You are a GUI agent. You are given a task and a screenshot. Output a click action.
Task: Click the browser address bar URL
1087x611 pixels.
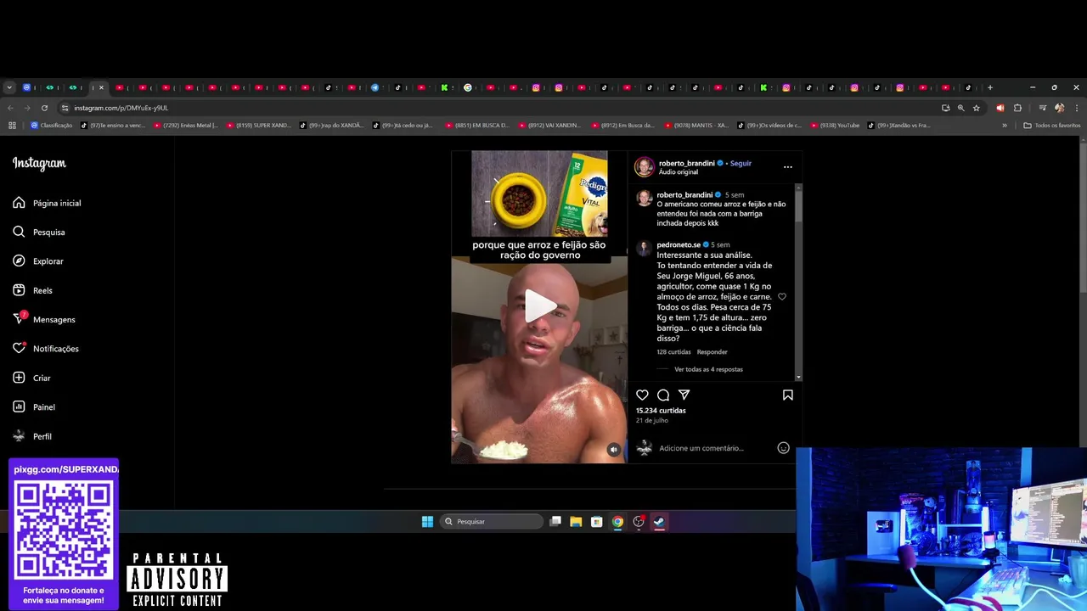pos(121,108)
